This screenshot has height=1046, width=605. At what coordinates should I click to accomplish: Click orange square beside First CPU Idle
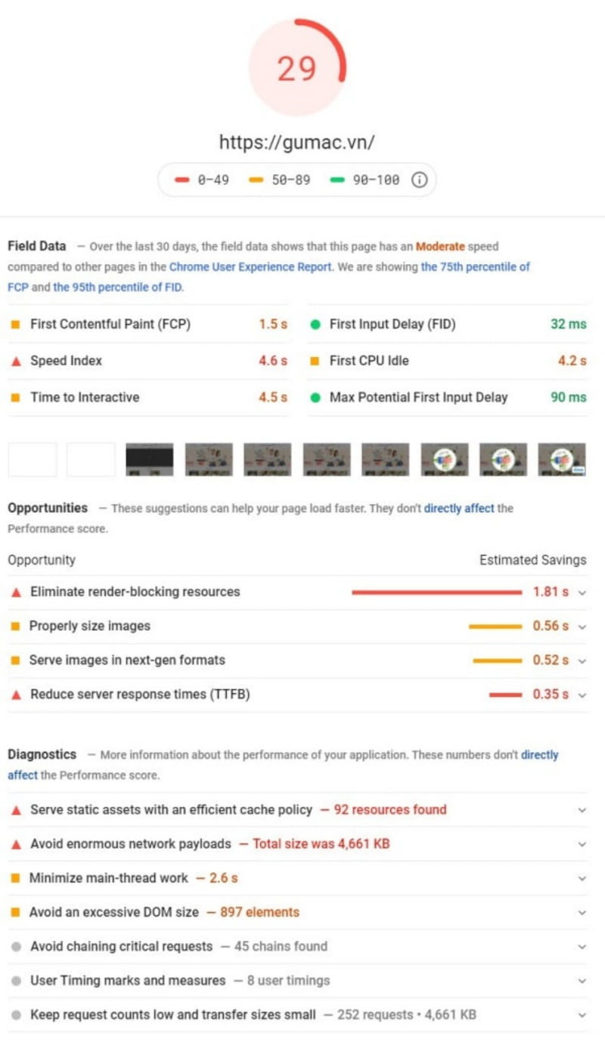315,361
